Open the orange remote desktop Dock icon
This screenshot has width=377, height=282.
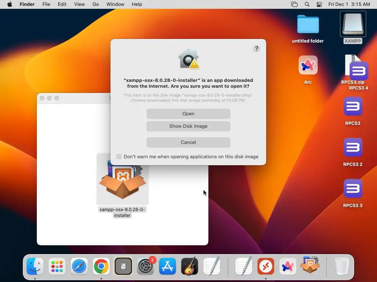click(x=266, y=266)
